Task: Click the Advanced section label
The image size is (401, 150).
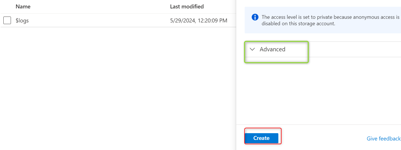Action: [x=272, y=49]
